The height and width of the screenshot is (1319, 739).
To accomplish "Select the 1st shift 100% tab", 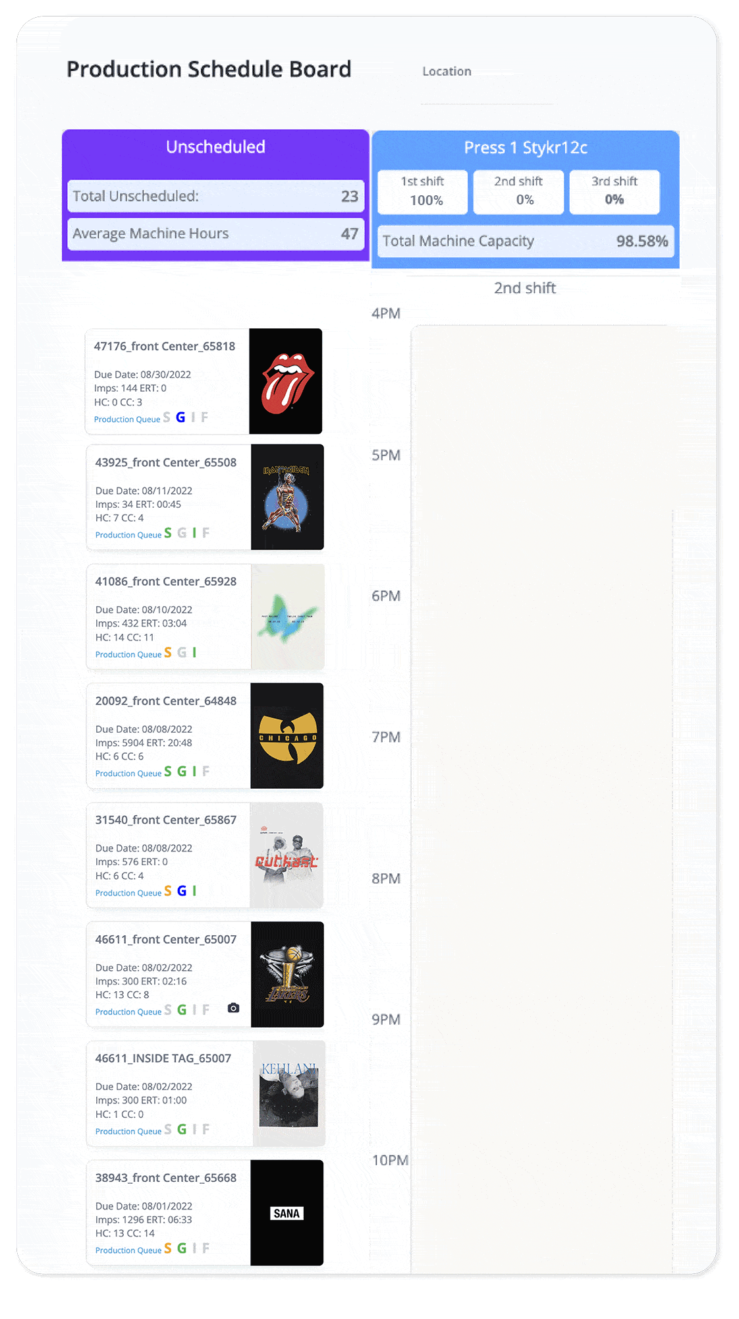I will (422, 191).
